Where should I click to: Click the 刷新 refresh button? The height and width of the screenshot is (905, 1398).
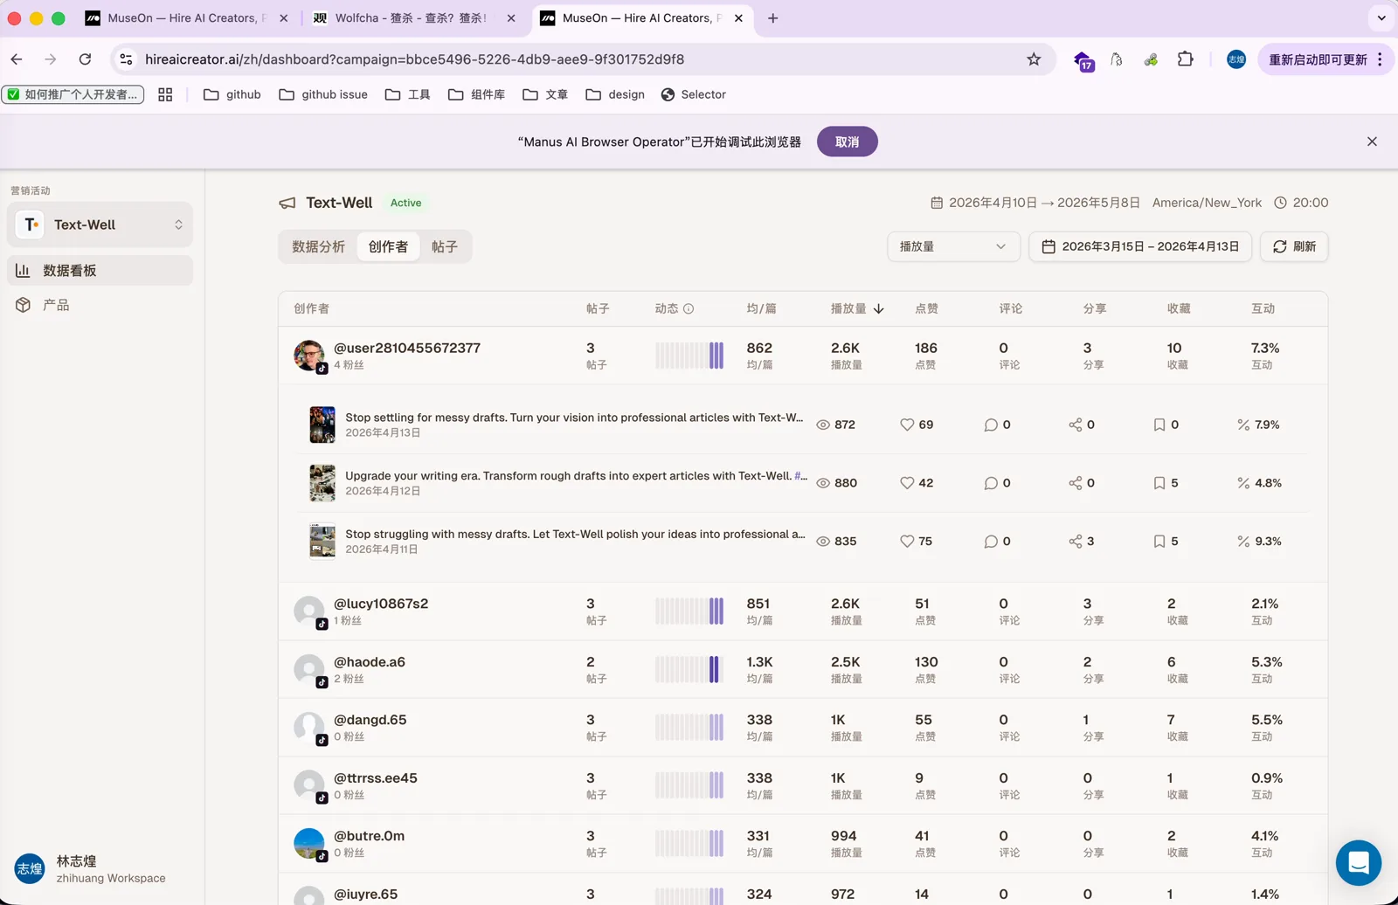1294,246
